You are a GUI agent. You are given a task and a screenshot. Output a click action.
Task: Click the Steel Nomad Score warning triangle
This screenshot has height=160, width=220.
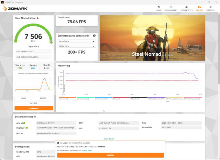point(37,18)
